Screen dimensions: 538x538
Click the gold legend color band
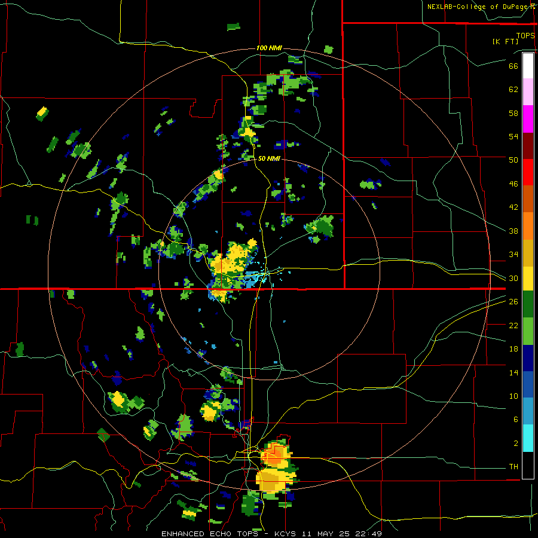tap(528, 253)
